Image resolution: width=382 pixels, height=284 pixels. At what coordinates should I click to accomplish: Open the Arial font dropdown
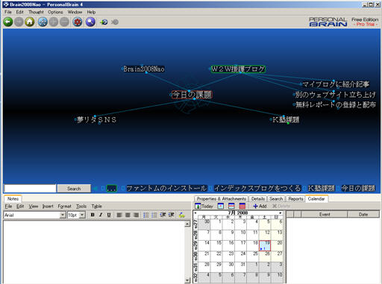(x=63, y=215)
